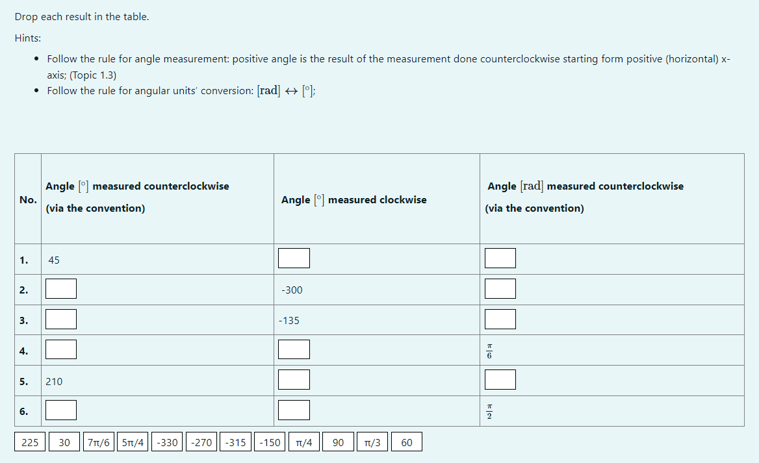
Task: Click row 3 radian answer box
Action: click(x=500, y=319)
